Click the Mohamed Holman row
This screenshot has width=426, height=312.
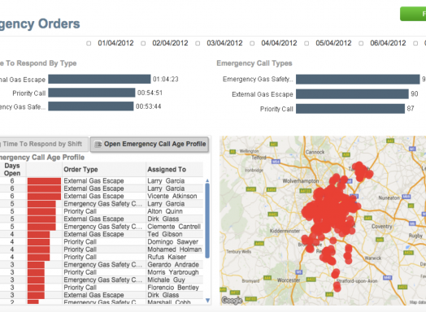click(102, 249)
